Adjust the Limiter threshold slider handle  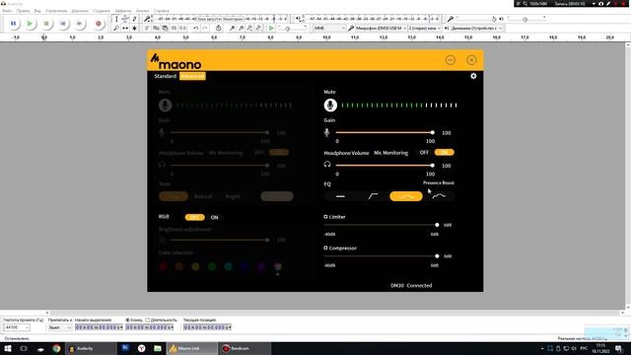click(x=437, y=225)
